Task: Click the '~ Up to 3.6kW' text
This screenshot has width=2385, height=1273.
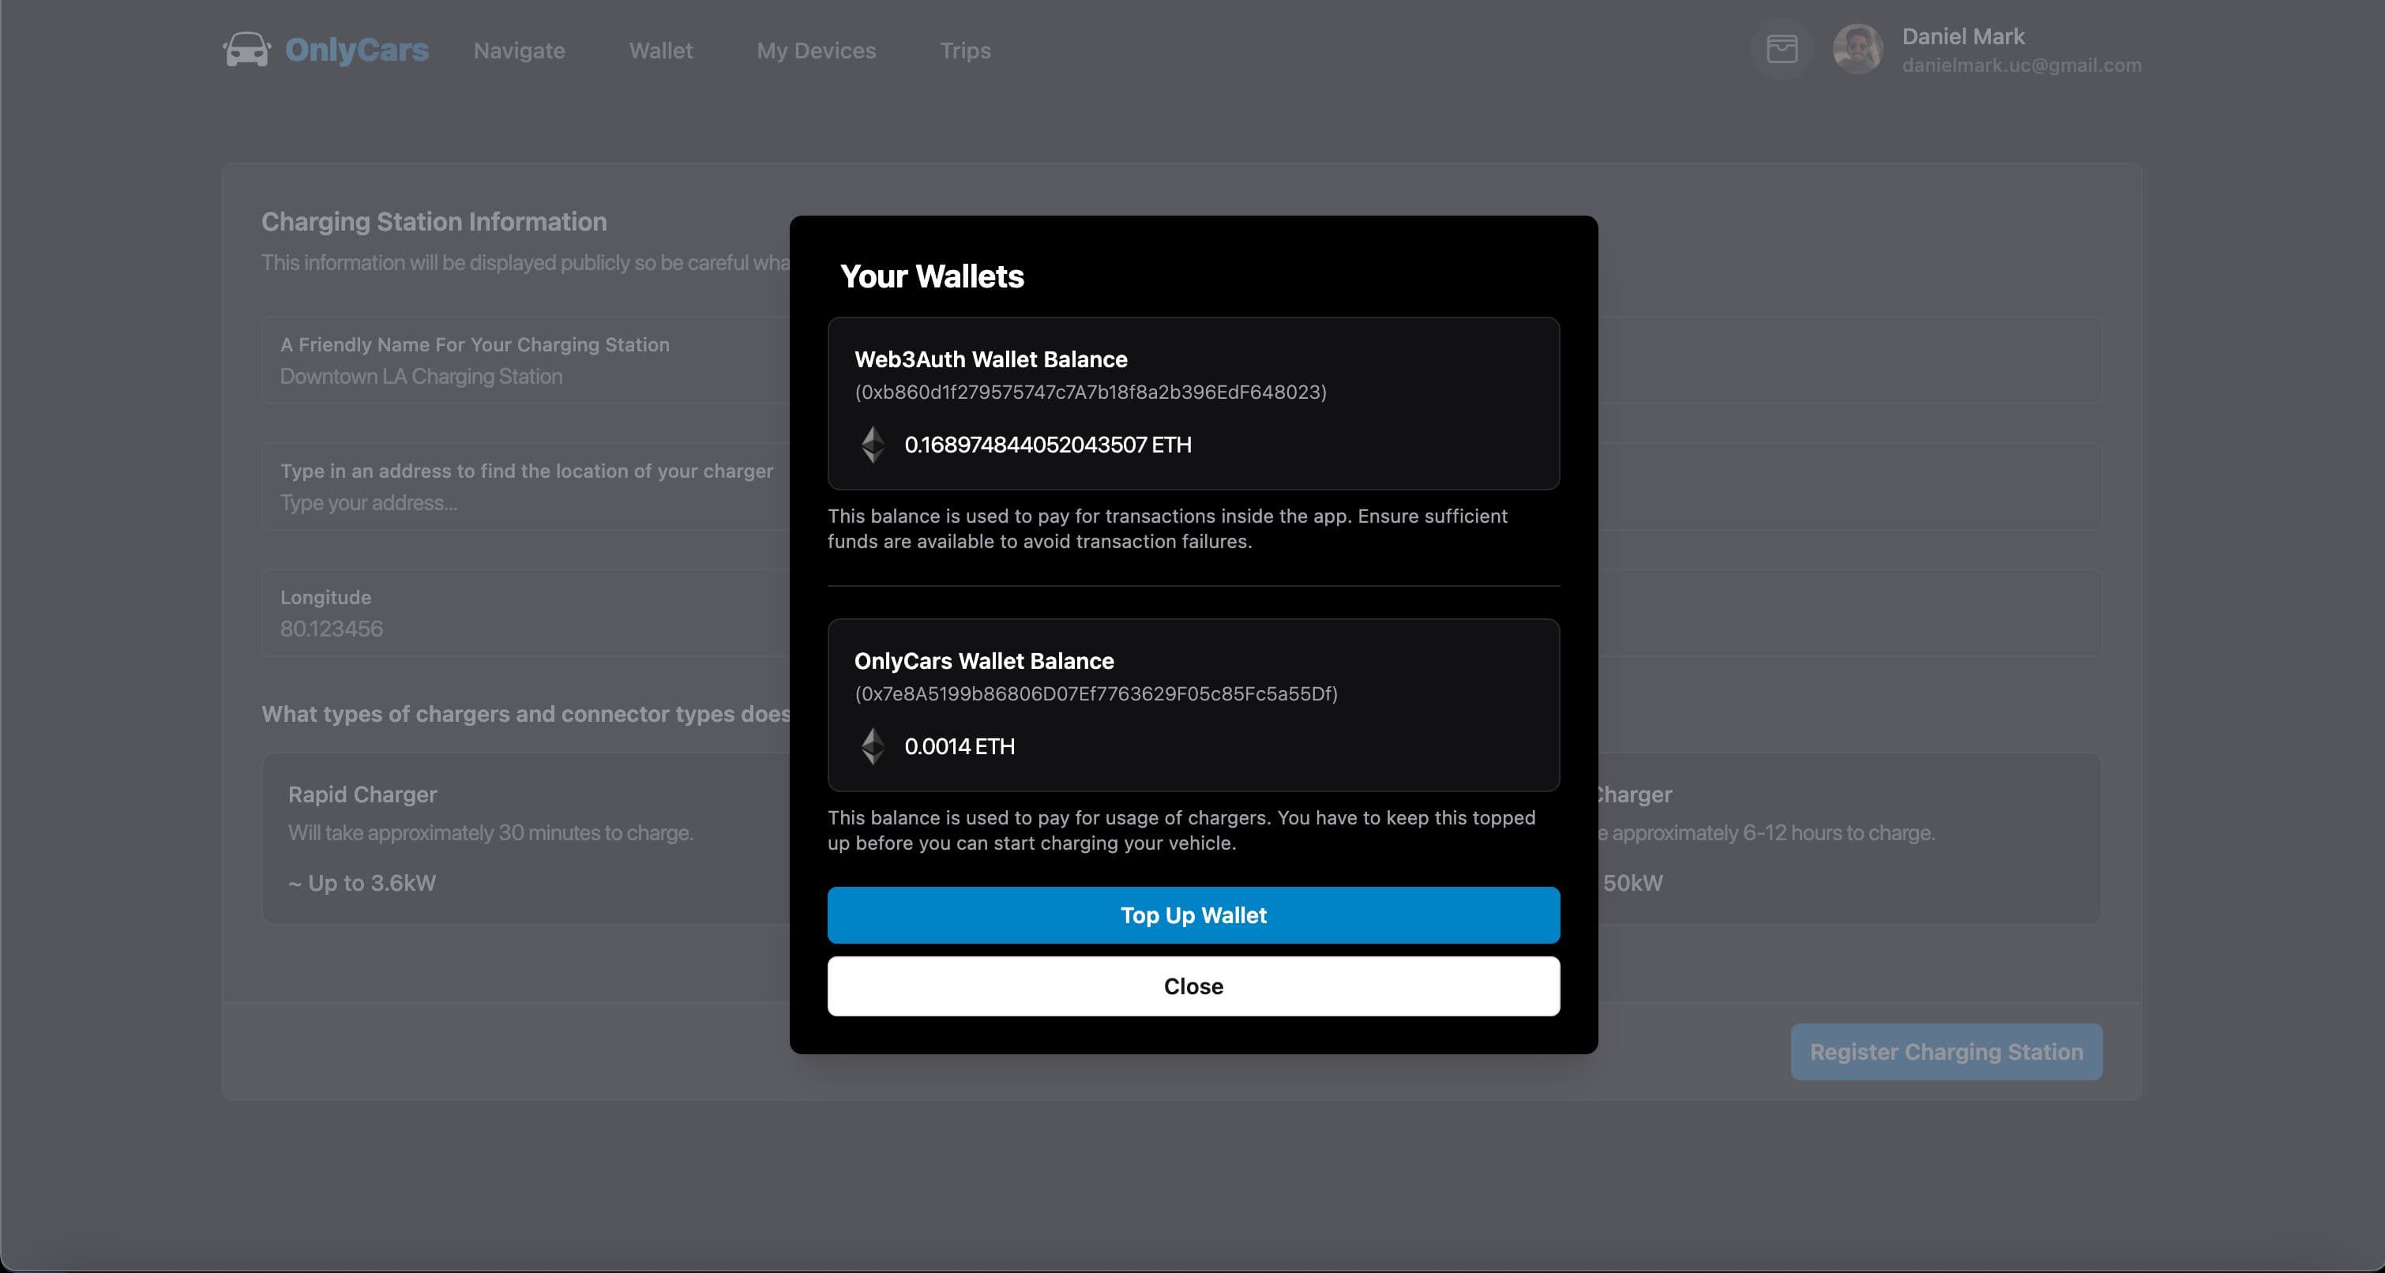Action: click(362, 883)
